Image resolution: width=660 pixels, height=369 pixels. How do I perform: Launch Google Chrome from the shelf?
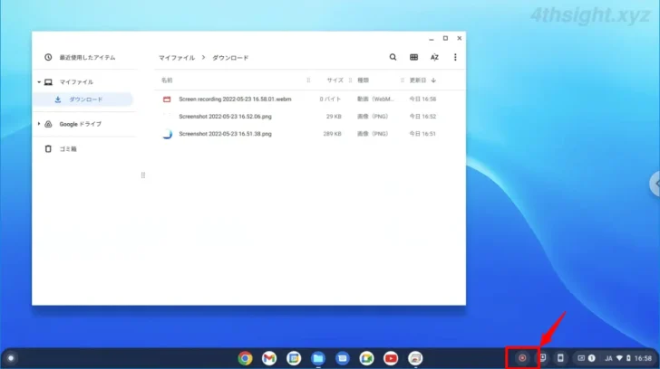coord(245,358)
